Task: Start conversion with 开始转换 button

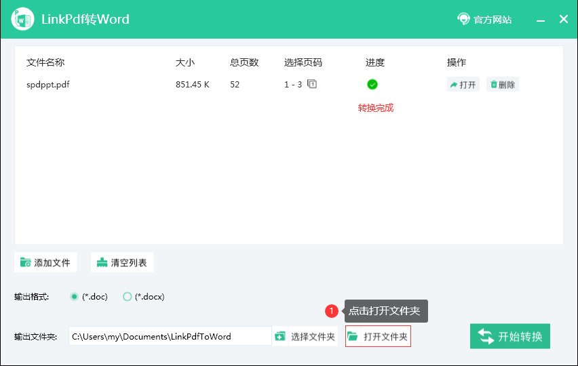Action: tap(509, 336)
